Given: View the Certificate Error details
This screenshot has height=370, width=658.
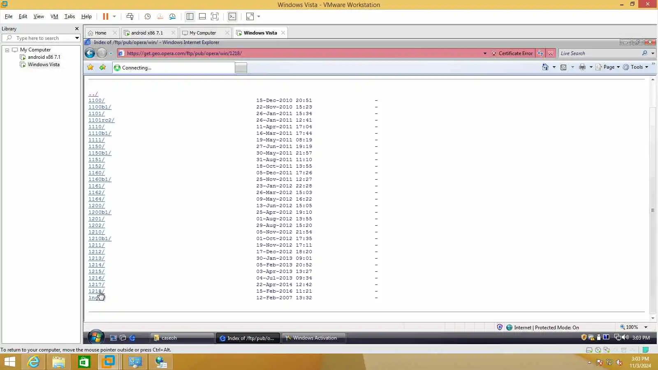Looking at the screenshot, I should coord(512,53).
